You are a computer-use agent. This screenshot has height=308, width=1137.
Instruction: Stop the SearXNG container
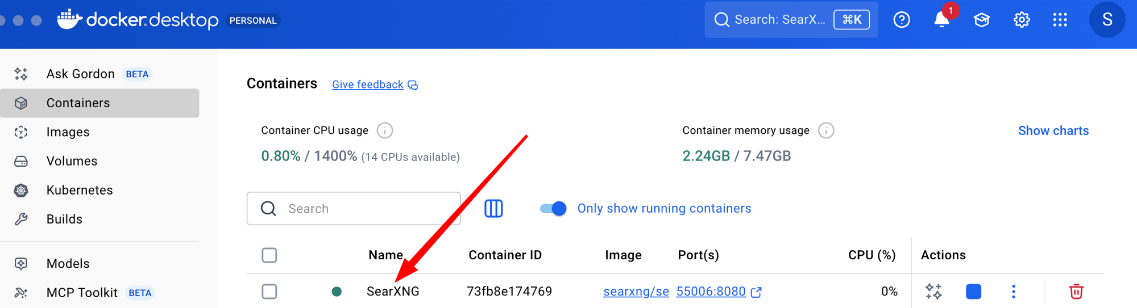click(x=973, y=292)
